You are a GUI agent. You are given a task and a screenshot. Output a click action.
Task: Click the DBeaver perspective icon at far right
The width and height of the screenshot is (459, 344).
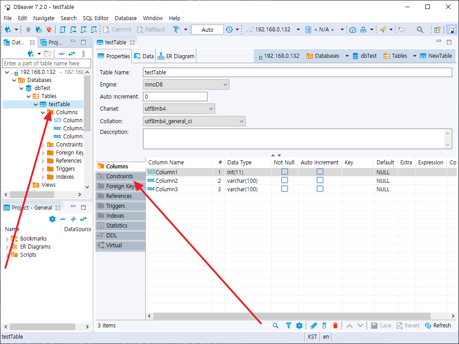(452, 30)
